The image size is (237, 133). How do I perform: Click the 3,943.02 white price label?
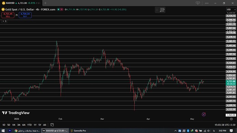231,115
